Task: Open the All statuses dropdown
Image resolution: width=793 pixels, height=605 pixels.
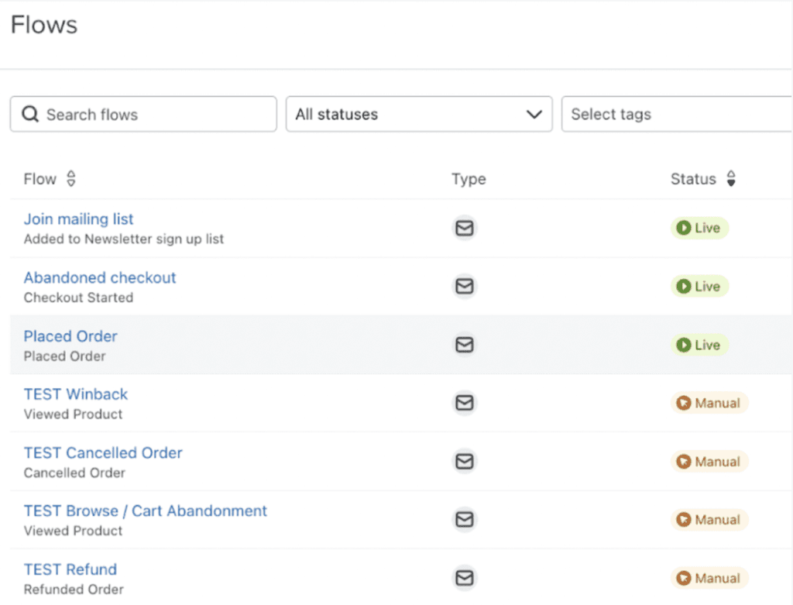Action: coord(418,115)
